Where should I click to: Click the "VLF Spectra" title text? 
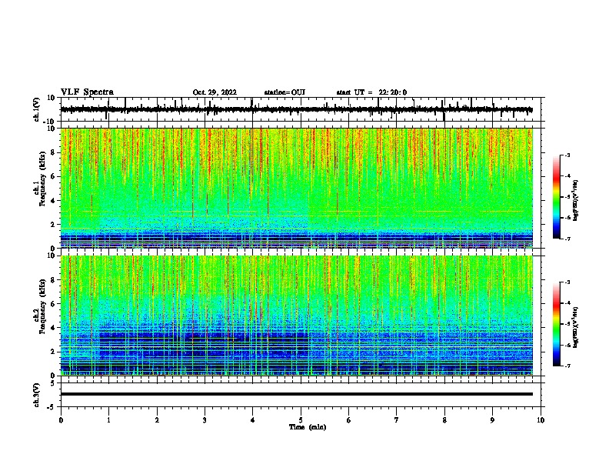coord(88,92)
